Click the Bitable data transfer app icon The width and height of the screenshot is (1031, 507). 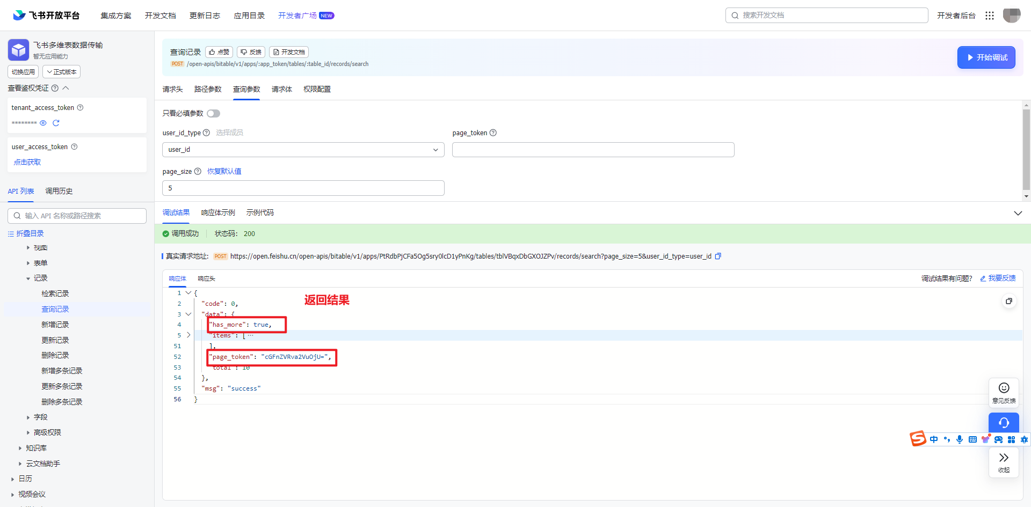pos(19,50)
